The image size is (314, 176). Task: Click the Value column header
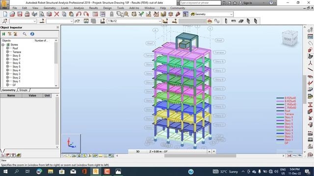pyautogui.click(x=32, y=96)
